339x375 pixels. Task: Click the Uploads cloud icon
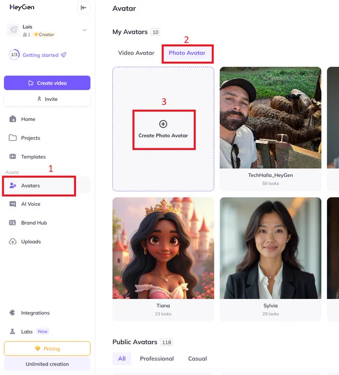click(x=13, y=242)
